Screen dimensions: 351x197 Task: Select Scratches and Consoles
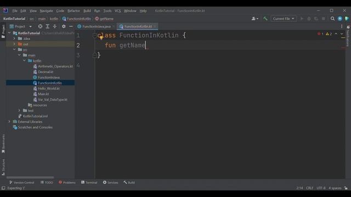point(33,128)
